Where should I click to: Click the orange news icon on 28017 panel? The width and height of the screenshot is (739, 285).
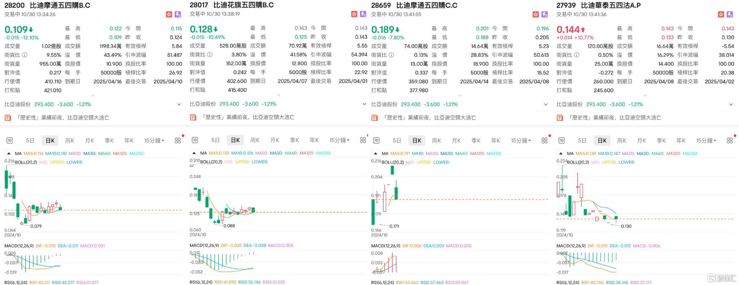click(193, 117)
